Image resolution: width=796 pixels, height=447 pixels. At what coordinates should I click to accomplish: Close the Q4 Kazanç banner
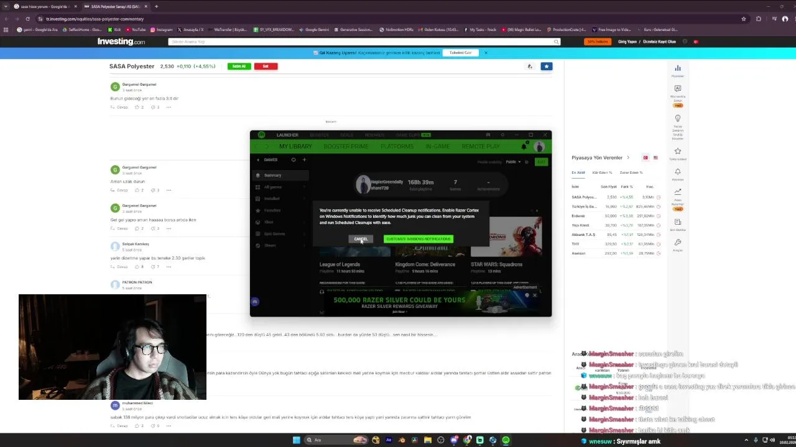point(486,53)
